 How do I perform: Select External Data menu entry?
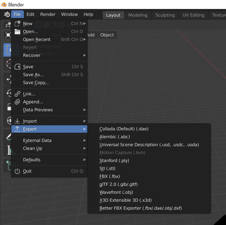pos(49,140)
